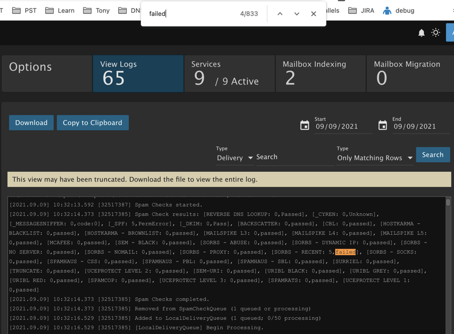Go to previous find match arrow
Screen dimensions: 454x334
coord(280,14)
